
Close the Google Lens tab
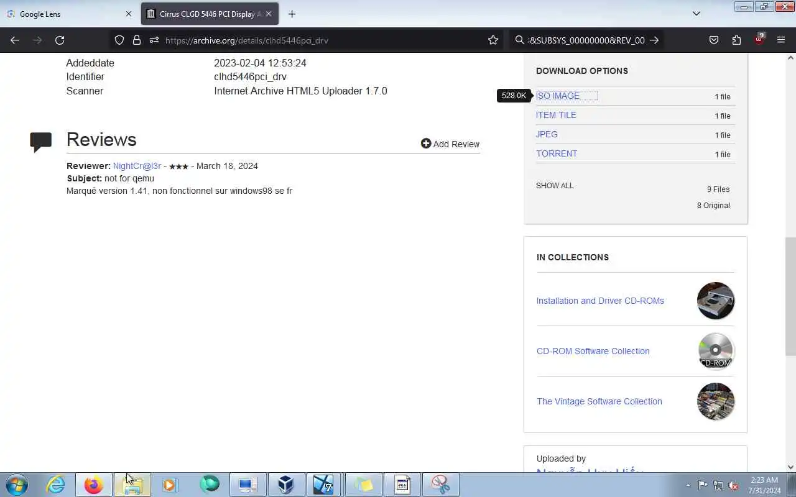(129, 14)
